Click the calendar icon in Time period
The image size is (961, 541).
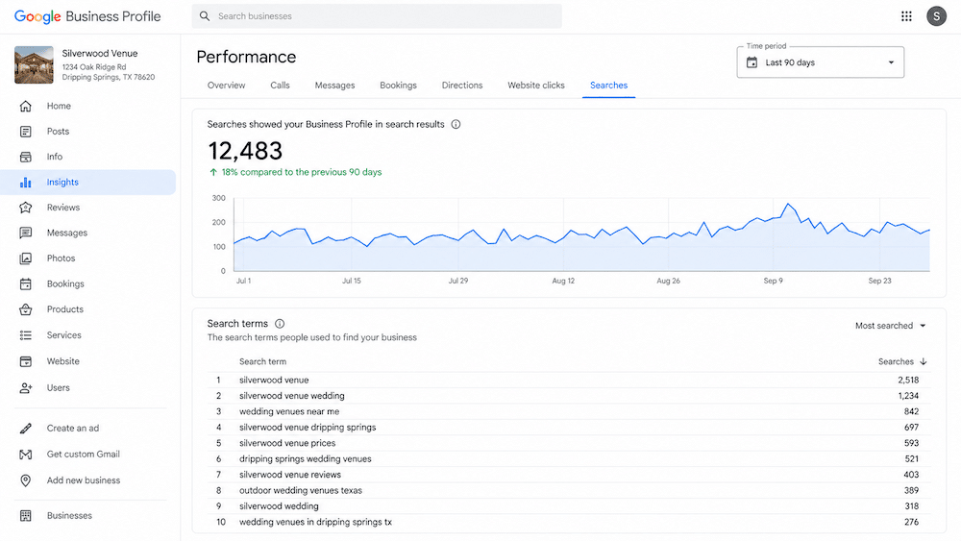pyautogui.click(x=752, y=62)
